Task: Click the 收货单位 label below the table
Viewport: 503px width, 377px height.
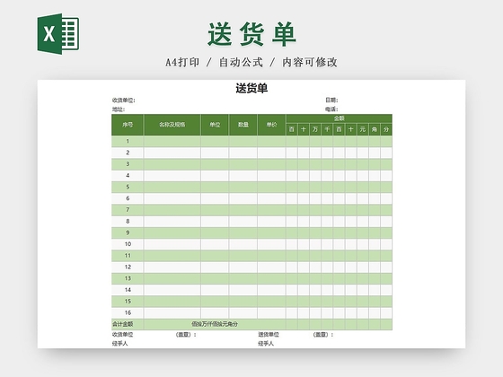Action: [122, 335]
